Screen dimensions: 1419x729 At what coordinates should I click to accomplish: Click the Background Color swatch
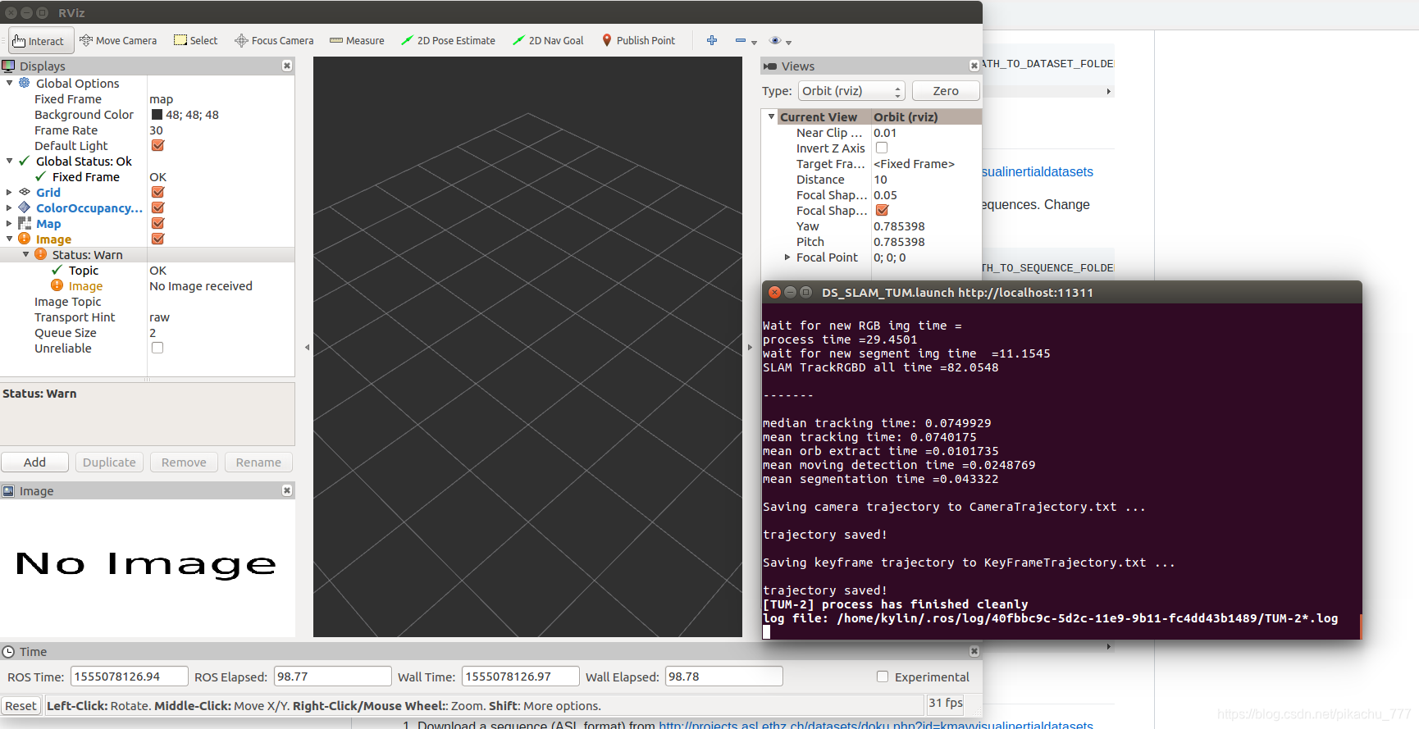pos(157,115)
